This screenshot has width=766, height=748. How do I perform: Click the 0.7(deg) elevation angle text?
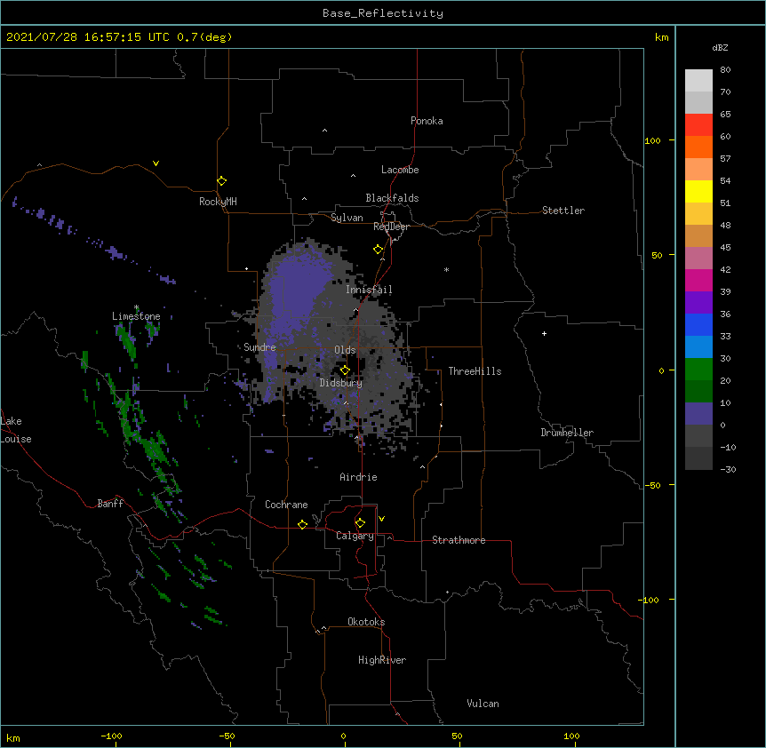204,37
